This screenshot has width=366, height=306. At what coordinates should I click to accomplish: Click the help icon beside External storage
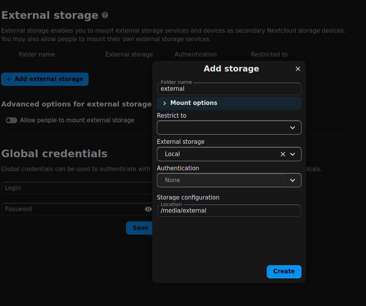coord(105,15)
